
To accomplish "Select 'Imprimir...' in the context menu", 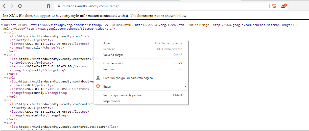I will tap(141, 69).
